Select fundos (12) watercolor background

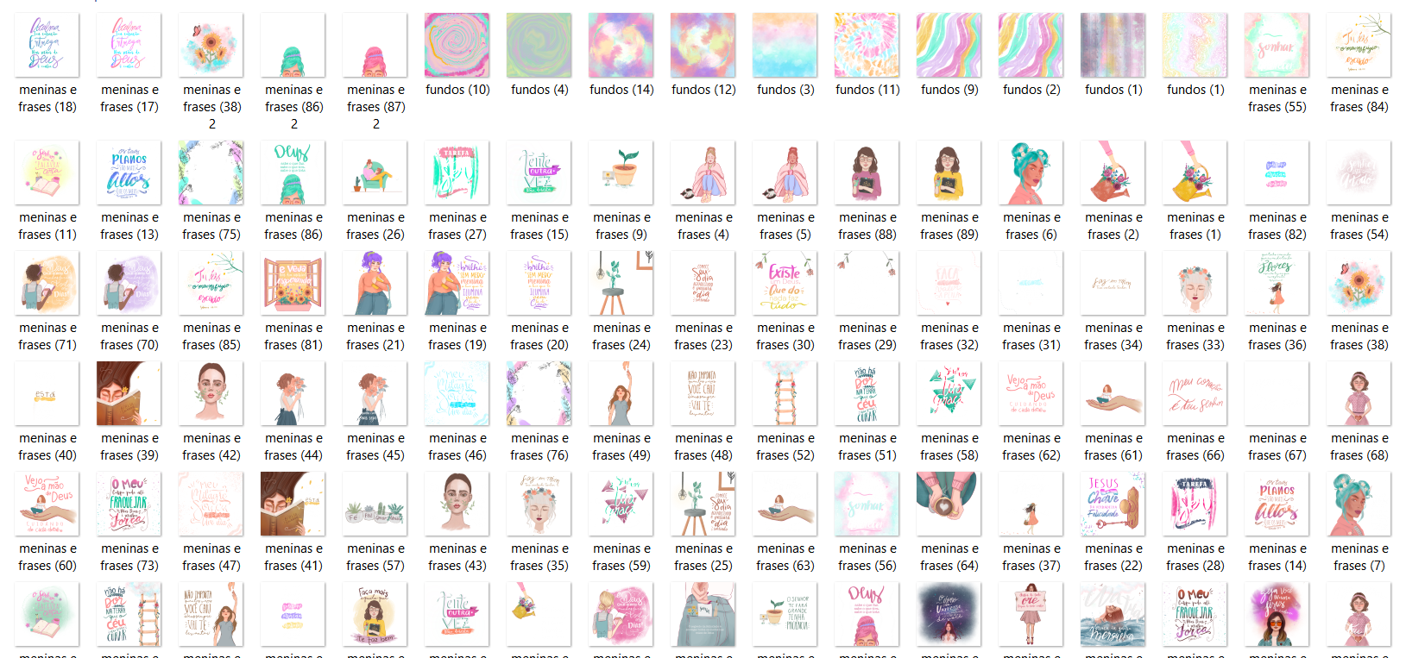click(703, 46)
